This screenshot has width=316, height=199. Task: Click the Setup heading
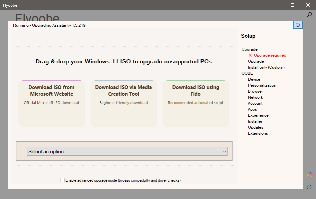pos(248,36)
